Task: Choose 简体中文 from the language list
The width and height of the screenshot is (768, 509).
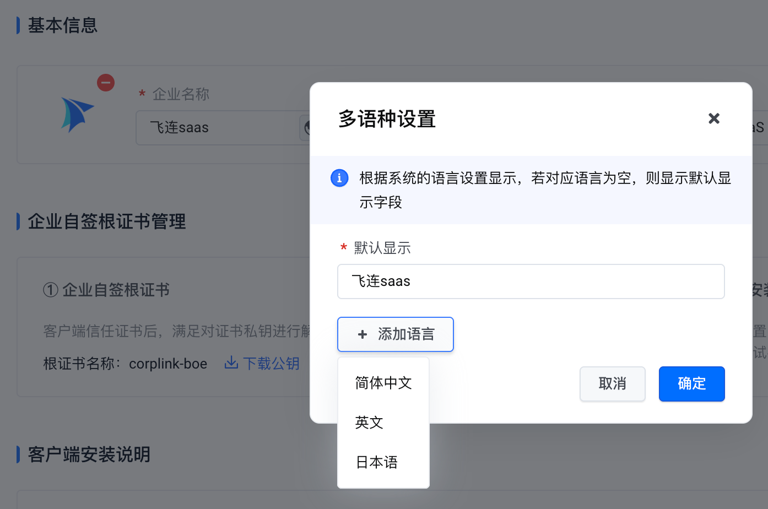Action: (x=383, y=383)
